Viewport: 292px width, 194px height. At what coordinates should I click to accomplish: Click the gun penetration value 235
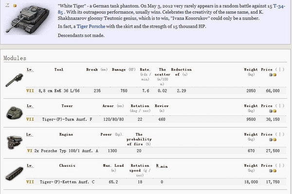pos(97,91)
